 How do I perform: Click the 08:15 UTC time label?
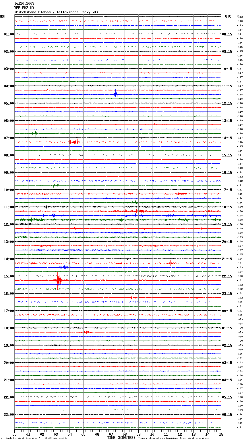point(227,34)
